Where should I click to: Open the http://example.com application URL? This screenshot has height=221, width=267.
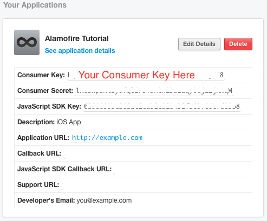107,138
